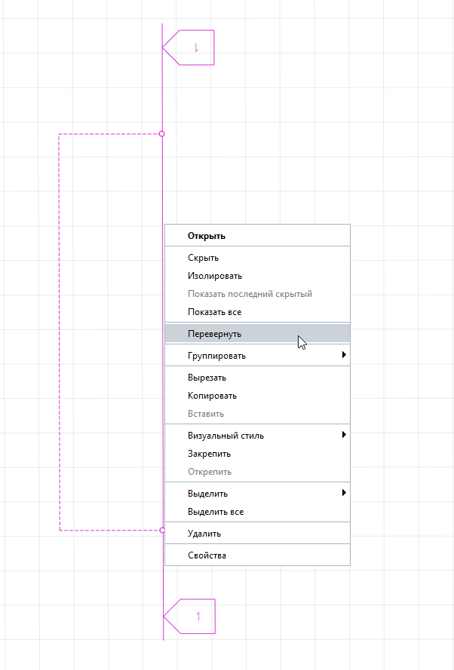Choose the Изолировать menu entry
Screen dimensions: 454x670
click(214, 276)
